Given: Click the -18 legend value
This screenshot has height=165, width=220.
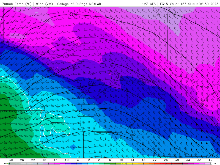Looking at the screenshot, I should point(43,160).
